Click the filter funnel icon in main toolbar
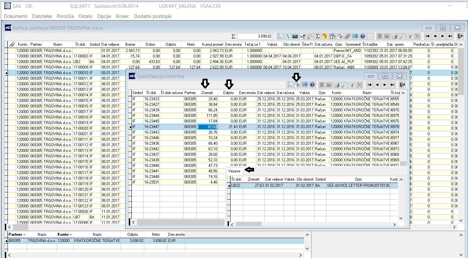This screenshot has height=258, width=468. click(409, 36)
